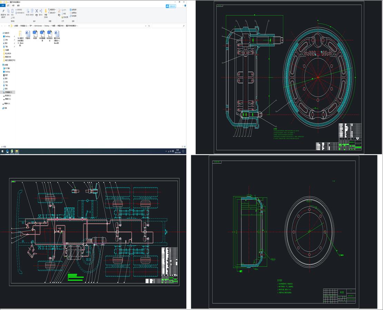The height and width of the screenshot is (310, 383).
Task: Click the search box in File Explorer
Action: [x=167, y=26]
